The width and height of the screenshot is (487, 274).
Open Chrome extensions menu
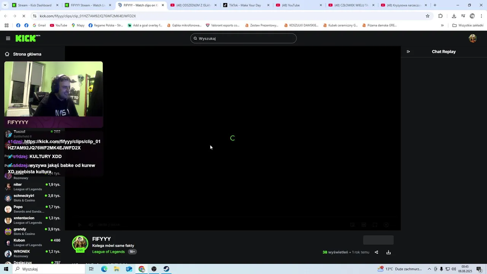point(441,16)
